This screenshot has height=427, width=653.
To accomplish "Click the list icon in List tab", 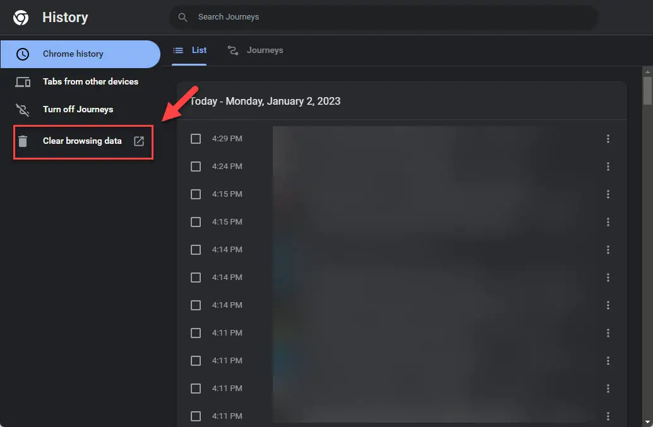I will click(x=178, y=50).
